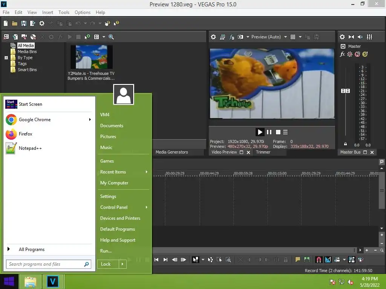The width and height of the screenshot is (386, 289).
Task: Activate What's This help cursor icon
Action: coord(116,23)
